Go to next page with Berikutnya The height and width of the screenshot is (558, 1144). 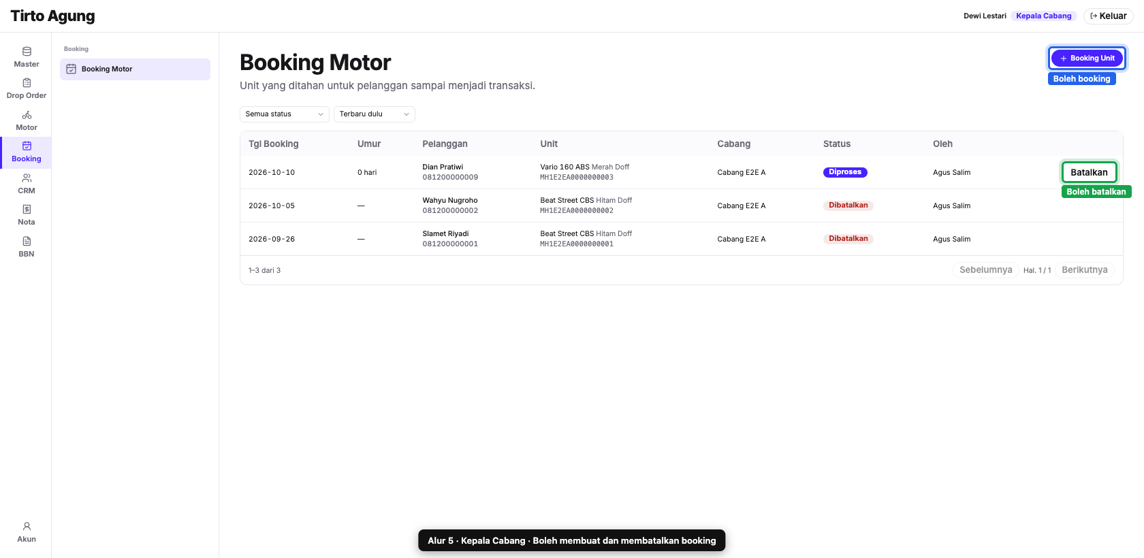click(1085, 270)
